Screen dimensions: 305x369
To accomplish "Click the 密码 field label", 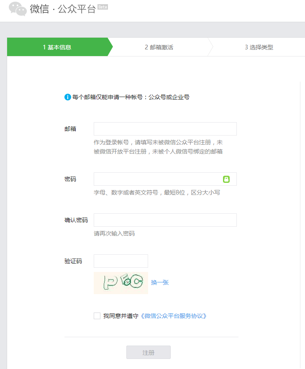I will (x=70, y=179).
